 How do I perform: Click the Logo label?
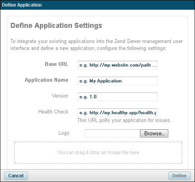tap(64, 133)
